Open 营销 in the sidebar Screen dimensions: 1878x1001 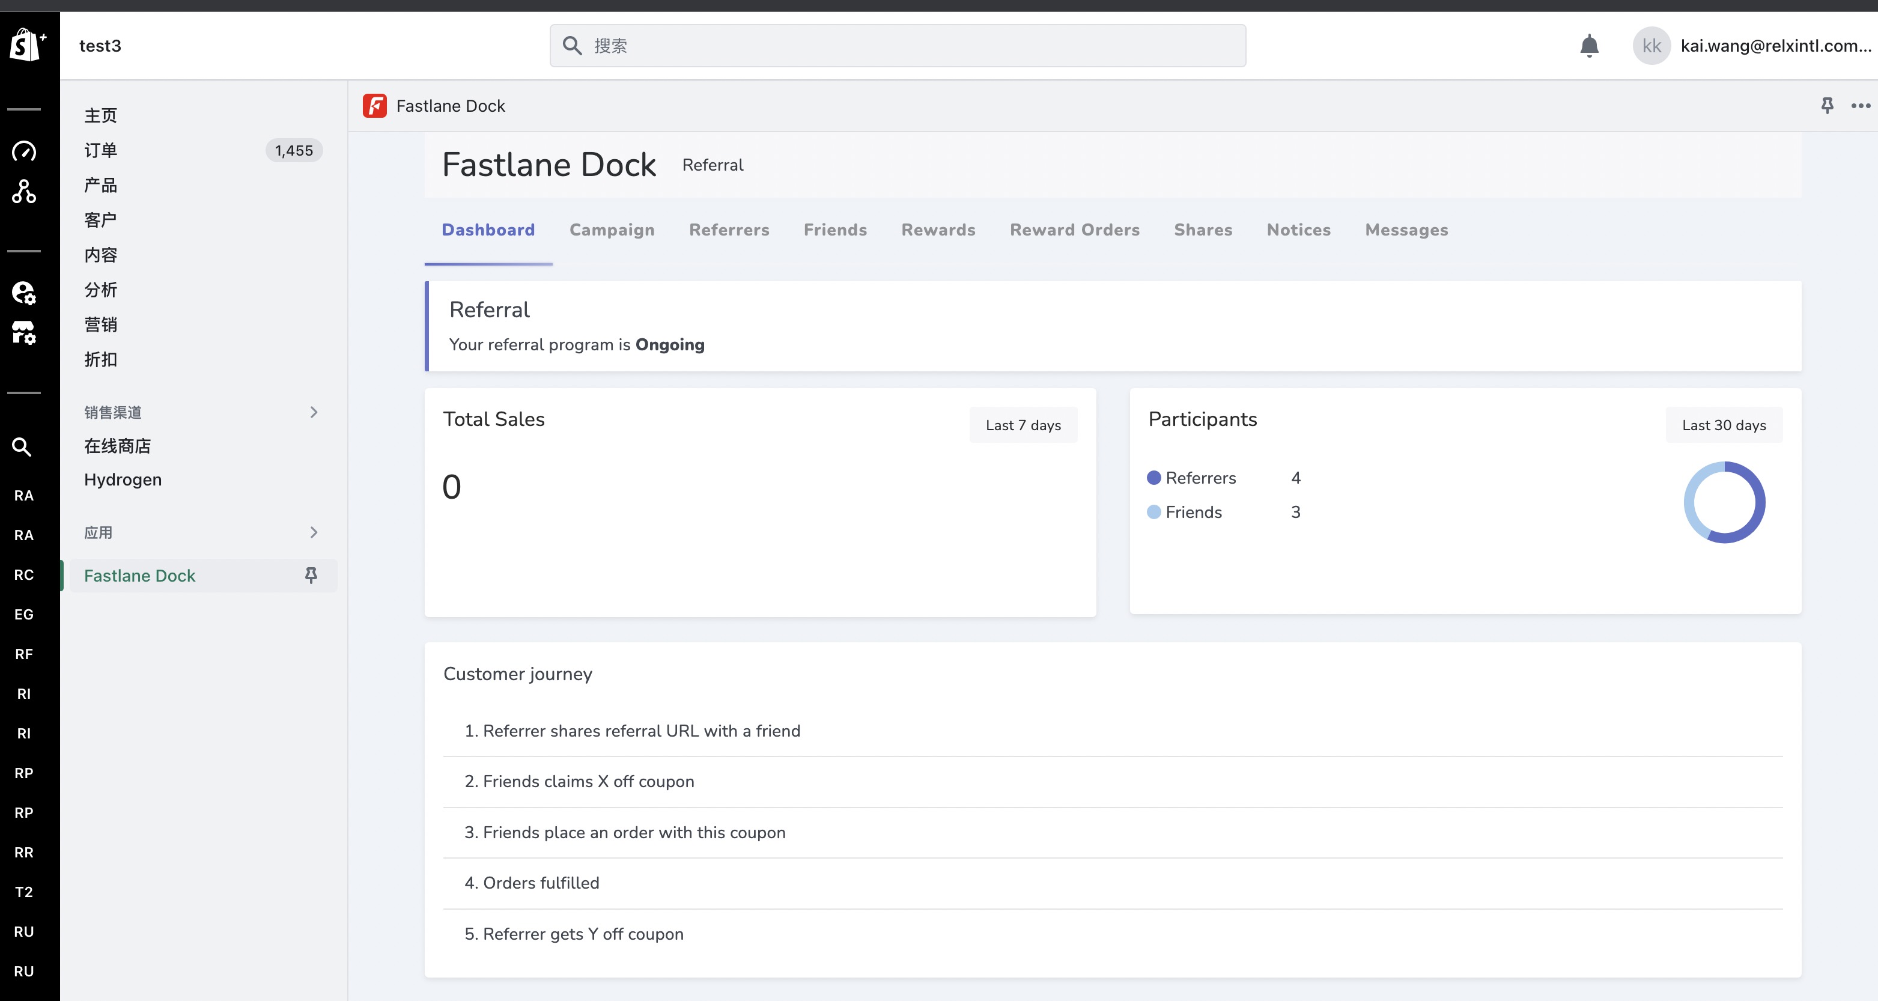click(100, 324)
